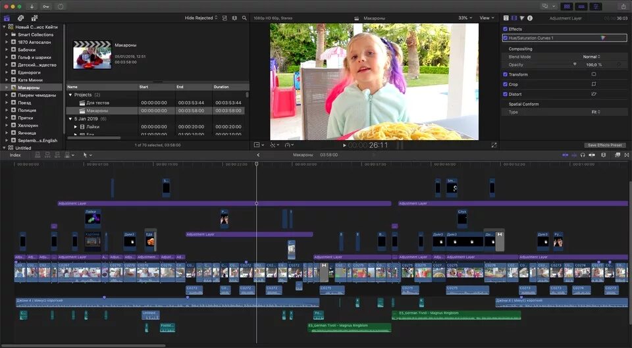Viewport: 632px width, 348px height.
Task: Toggle the Crop checkbox
Action: pos(506,84)
